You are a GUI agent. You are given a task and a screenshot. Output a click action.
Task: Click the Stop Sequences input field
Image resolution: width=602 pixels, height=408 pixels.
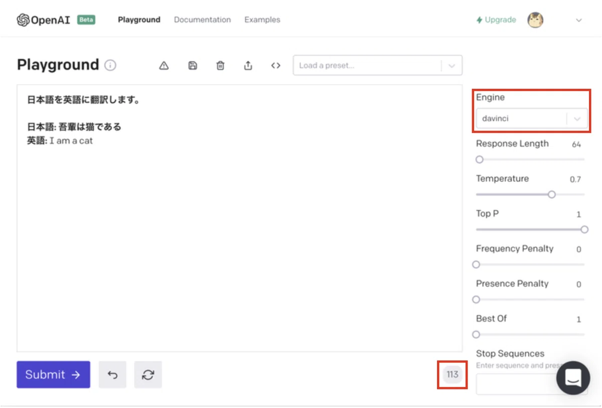tap(532, 383)
